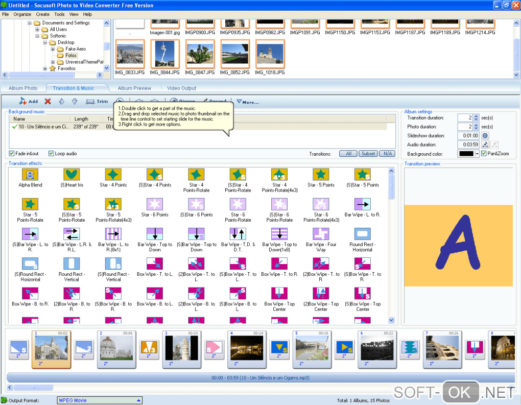Select the music row 10 - Um Silêncio
521x405 pixels.
click(x=199, y=127)
